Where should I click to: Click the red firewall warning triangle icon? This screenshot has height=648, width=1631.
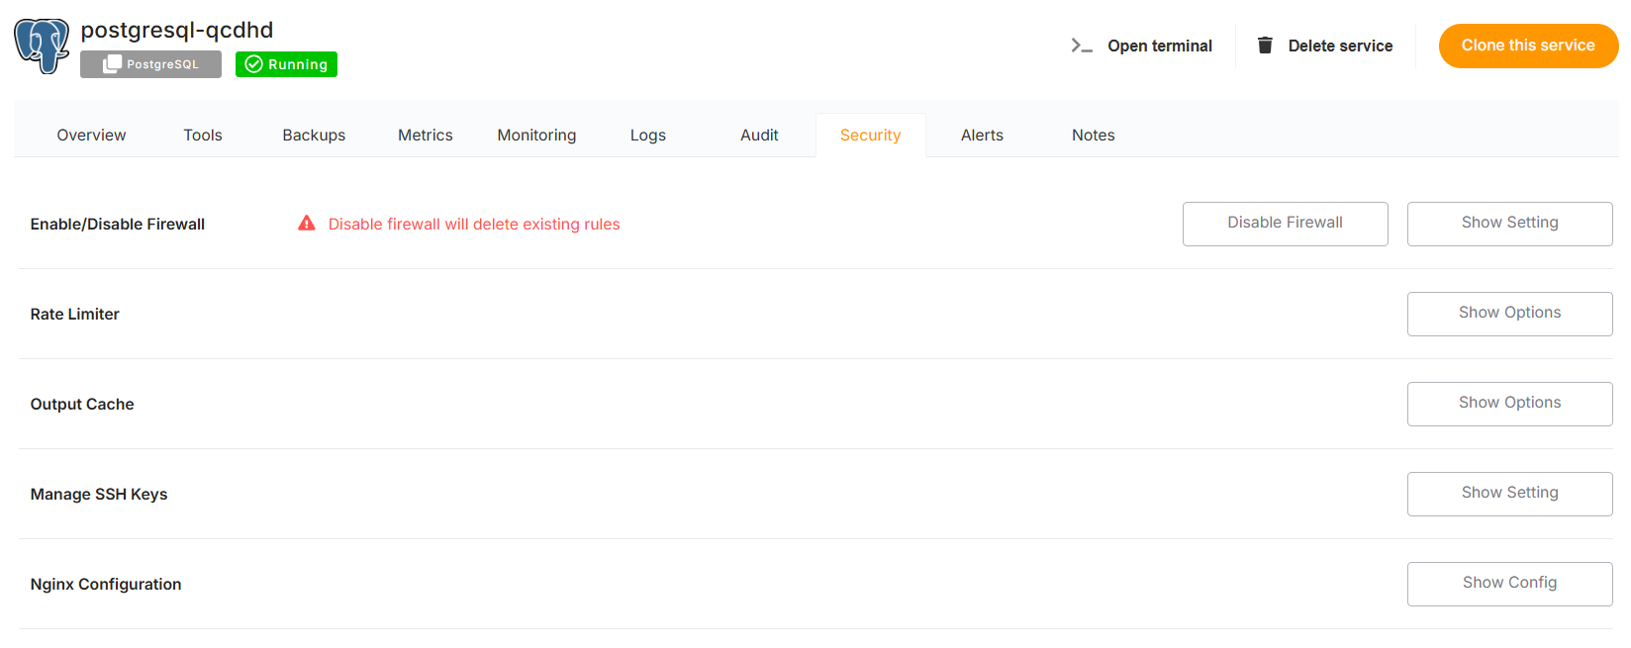click(x=307, y=224)
